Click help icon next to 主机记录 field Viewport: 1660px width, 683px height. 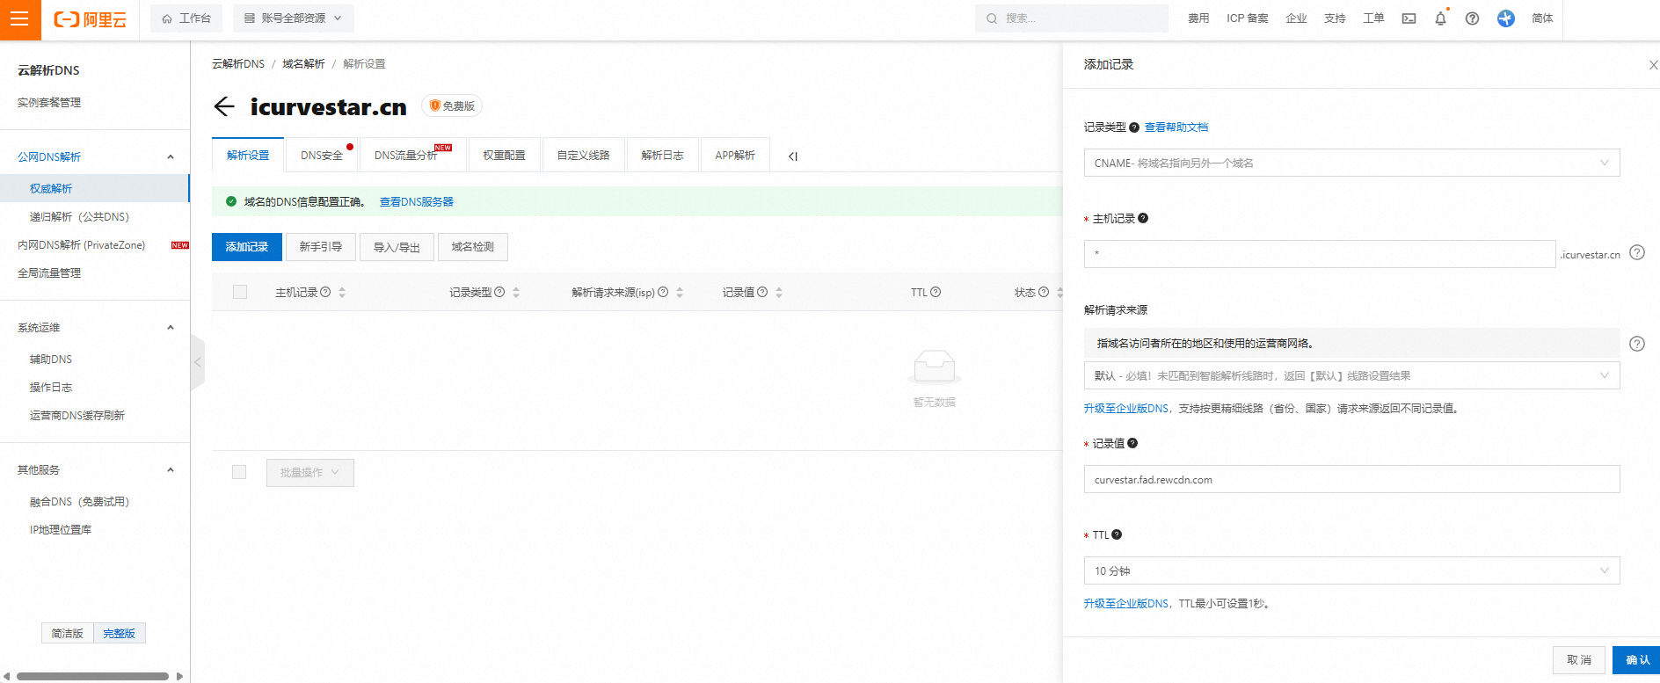1636,253
